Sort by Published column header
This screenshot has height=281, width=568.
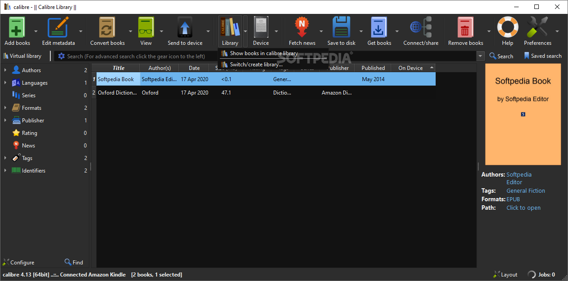tap(373, 68)
